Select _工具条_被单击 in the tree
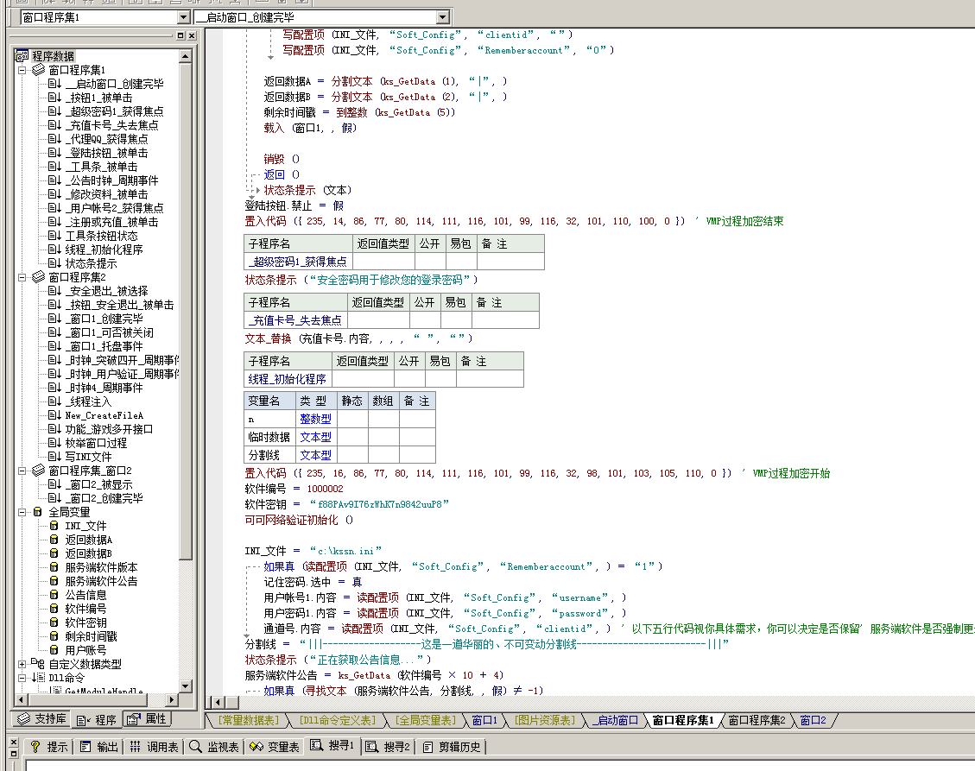This screenshot has height=771, width=975. tap(101, 166)
